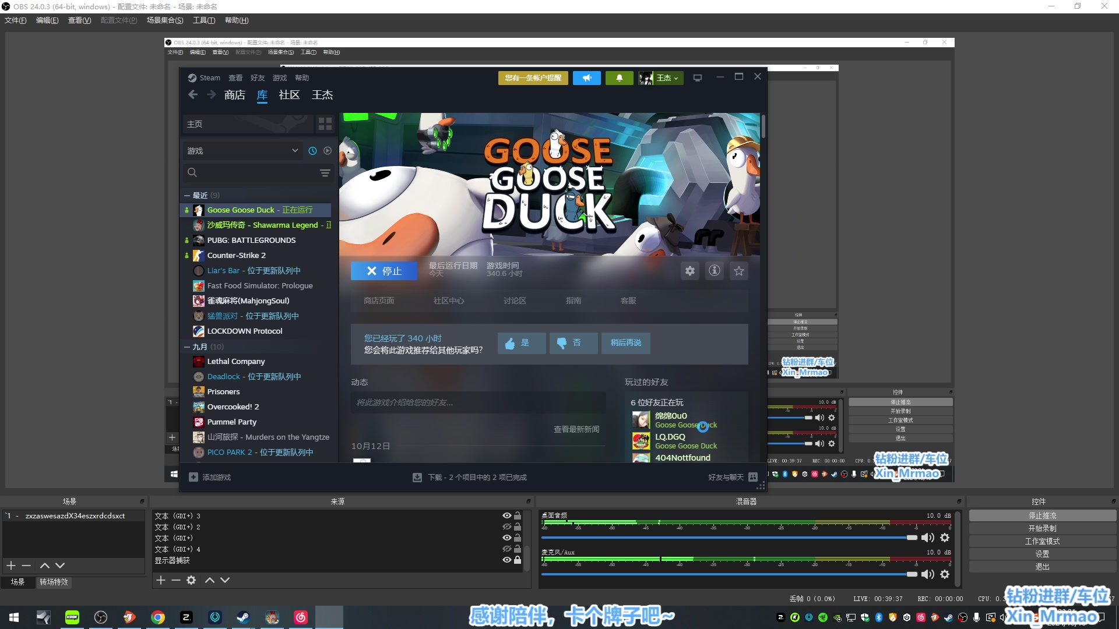This screenshot has height=629, width=1119.
Task: Move scene down in Scenes panel
Action: pyautogui.click(x=60, y=566)
